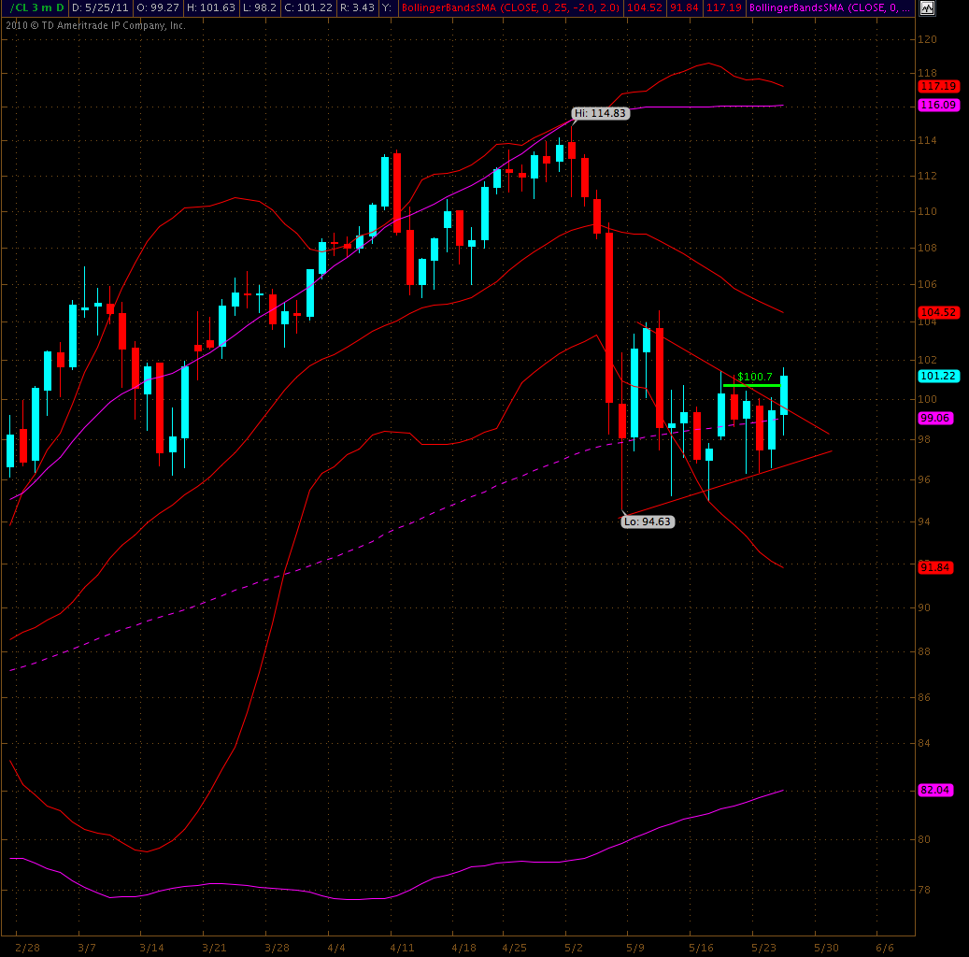Click the magenta 99.06 axis price tag
The height and width of the screenshot is (957, 969).
935,418
